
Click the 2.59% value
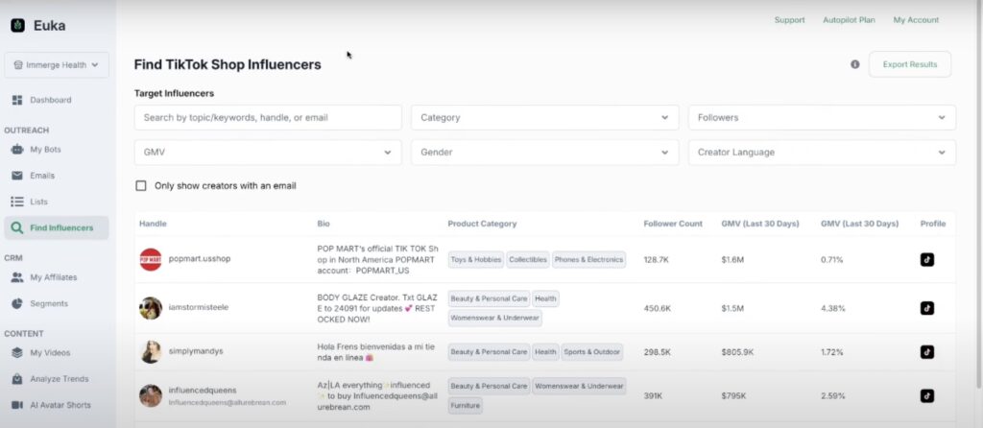833,396
